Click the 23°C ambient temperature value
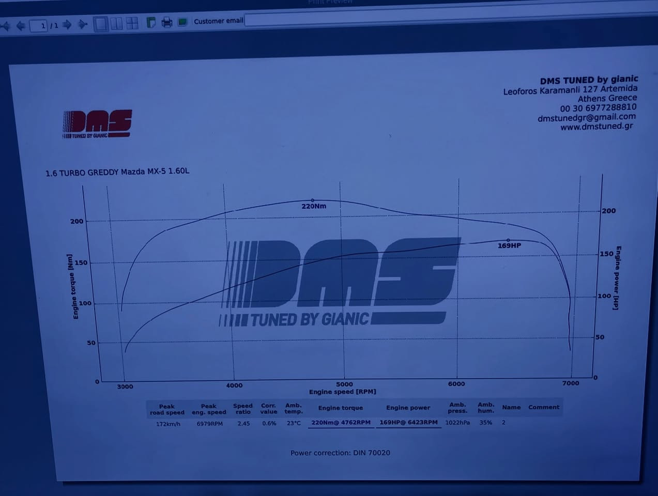Image resolution: width=658 pixels, height=496 pixels. pos(294,423)
